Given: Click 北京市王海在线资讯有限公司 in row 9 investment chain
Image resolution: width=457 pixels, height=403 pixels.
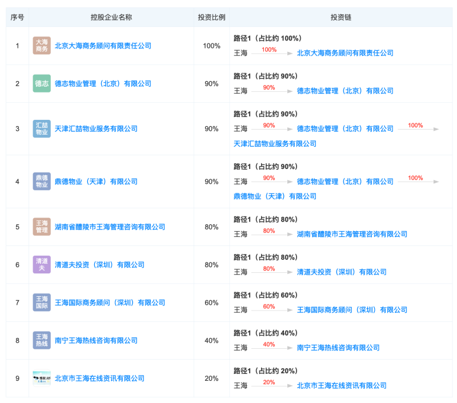Looking at the screenshot, I should 342,385.
